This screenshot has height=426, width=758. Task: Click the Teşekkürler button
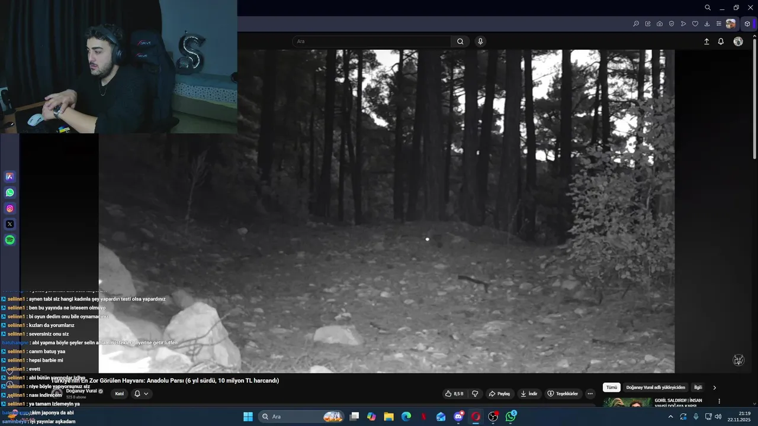[x=563, y=393]
